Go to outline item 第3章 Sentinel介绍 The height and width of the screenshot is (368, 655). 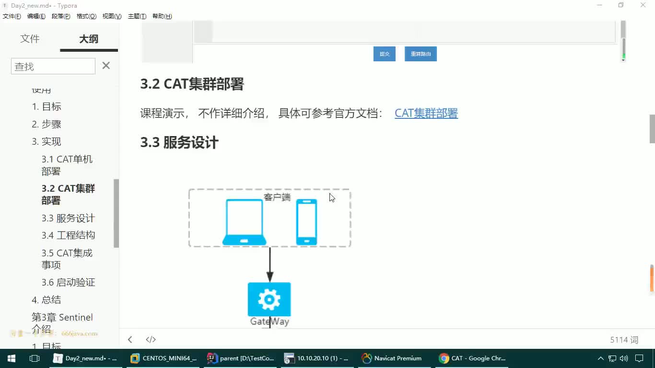click(62, 323)
